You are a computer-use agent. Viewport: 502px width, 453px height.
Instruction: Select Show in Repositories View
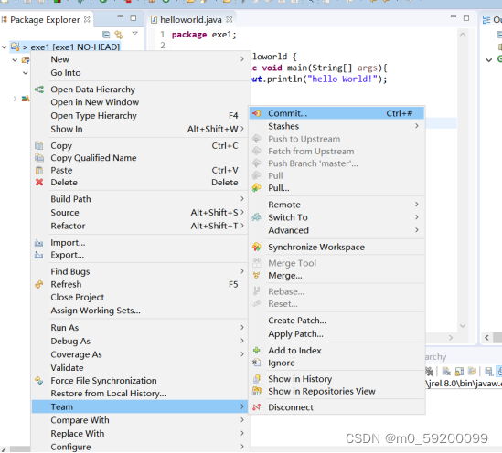coord(336,391)
